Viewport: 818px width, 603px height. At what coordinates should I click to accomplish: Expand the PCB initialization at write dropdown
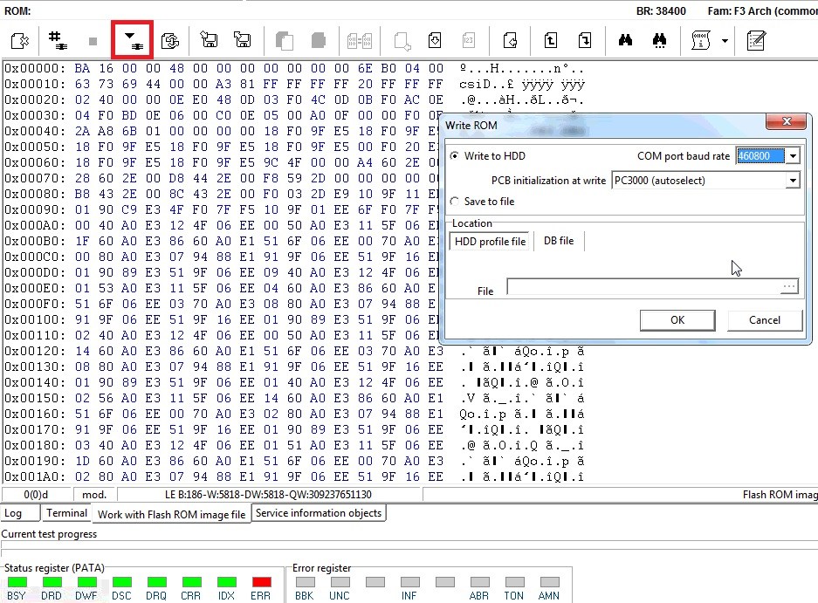pyautogui.click(x=792, y=181)
